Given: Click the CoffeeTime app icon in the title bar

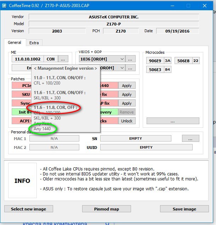Looking at the screenshot, I should pyautogui.click(x=4, y=6).
